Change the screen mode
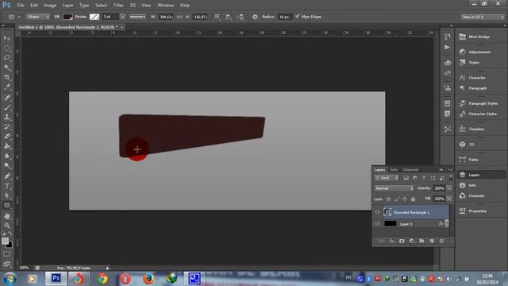The image size is (508, 286). pos(7,264)
